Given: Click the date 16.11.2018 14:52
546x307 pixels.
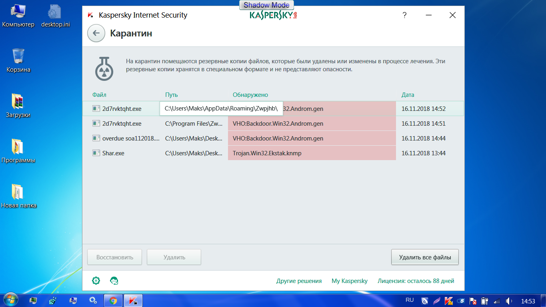Looking at the screenshot, I should tap(424, 109).
